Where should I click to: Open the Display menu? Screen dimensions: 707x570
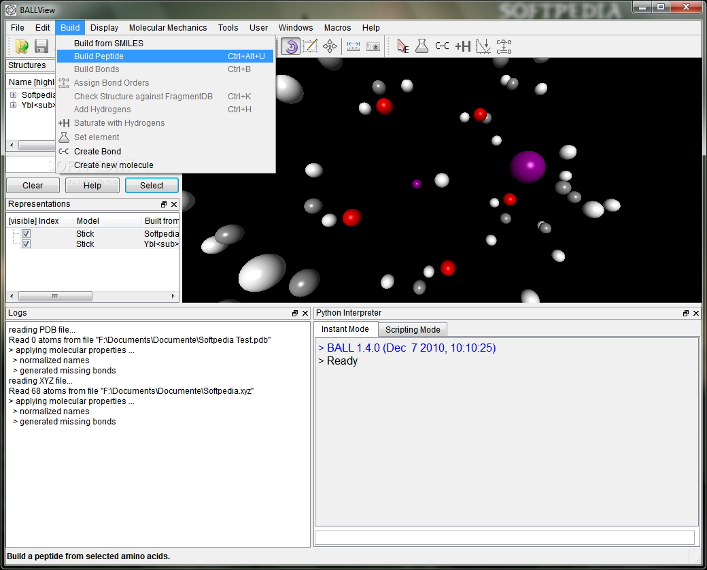click(104, 27)
